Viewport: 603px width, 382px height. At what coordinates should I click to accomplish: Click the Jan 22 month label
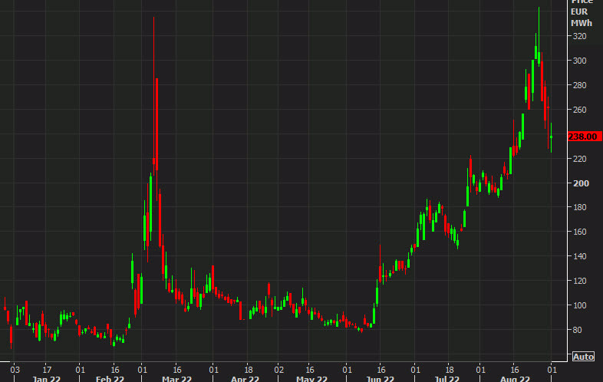point(46,379)
